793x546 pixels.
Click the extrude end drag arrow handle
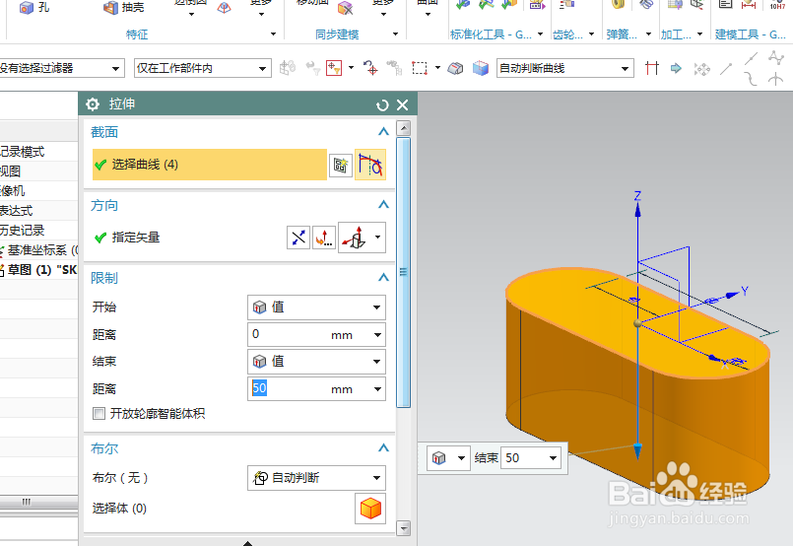tap(637, 450)
